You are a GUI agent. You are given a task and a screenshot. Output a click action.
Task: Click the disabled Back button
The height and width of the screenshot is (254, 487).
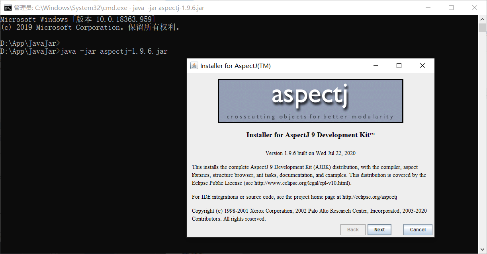tap(353, 229)
